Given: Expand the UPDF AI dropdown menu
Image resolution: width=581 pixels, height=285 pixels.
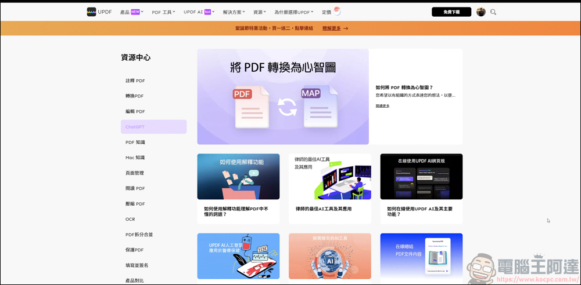Looking at the screenshot, I should pyautogui.click(x=199, y=12).
